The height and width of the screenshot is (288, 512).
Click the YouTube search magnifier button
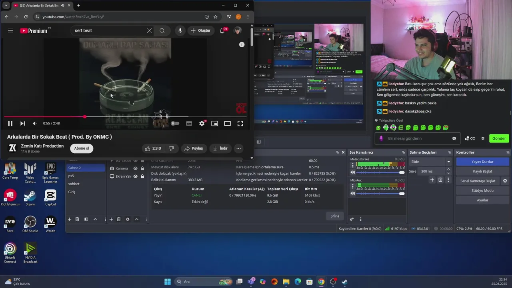162,30
